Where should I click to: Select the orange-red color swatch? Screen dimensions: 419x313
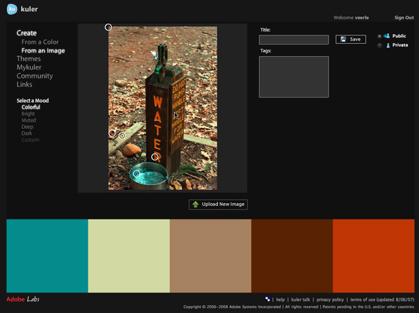pos(373,256)
